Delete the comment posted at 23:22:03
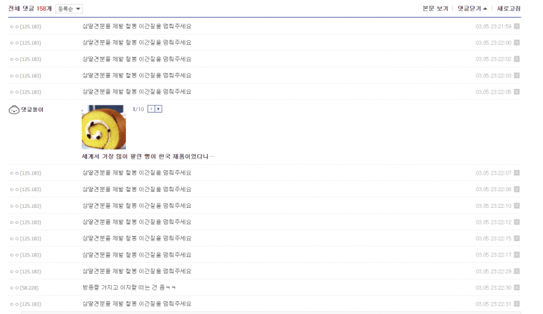This screenshot has width=543, height=314. (517, 75)
